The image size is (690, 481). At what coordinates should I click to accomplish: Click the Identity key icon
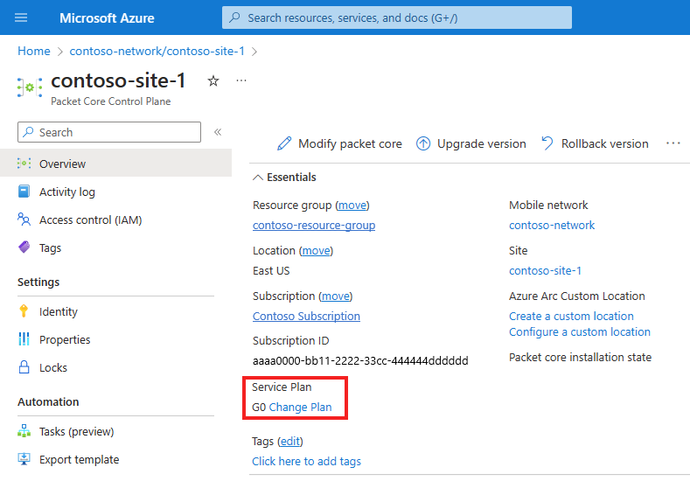(x=24, y=311)
